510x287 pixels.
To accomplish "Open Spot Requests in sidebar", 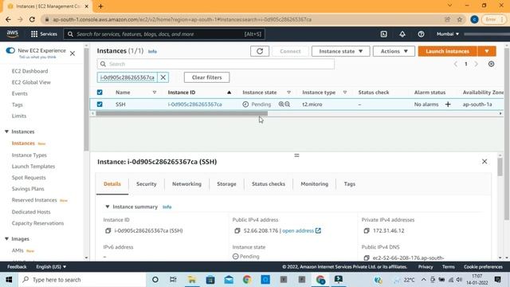I will [29, 178].
